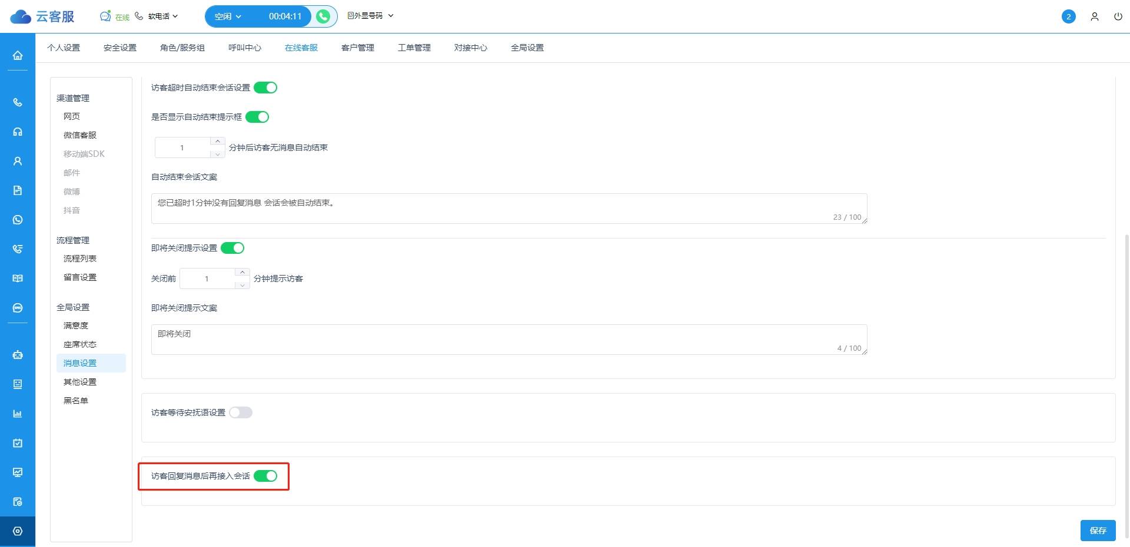1130x547 pixels.
Task: Open the 软电话 dropdown
Action: coord(162,16)
